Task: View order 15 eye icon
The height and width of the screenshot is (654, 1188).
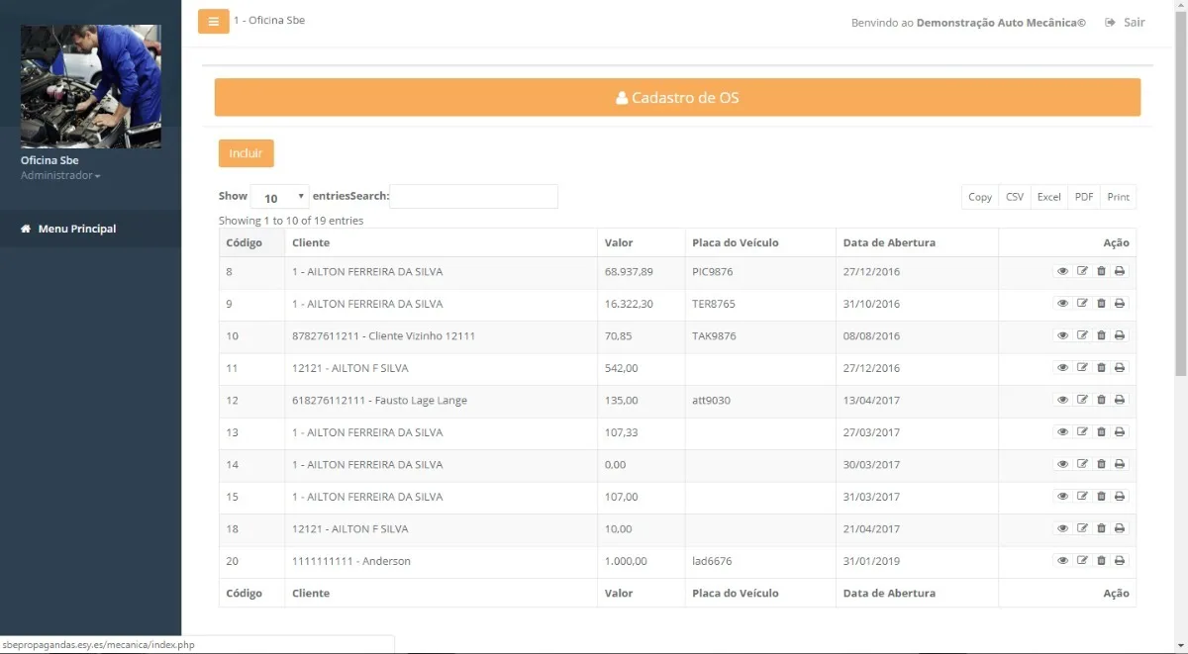Action: [1062, 497]
